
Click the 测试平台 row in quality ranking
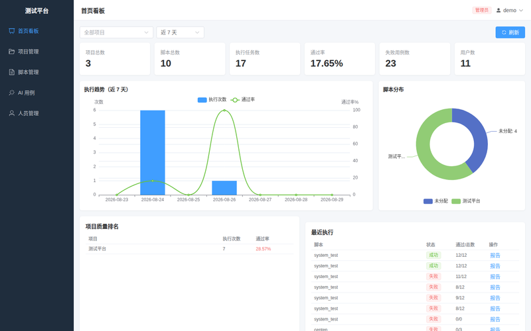(x=190, y=249)
